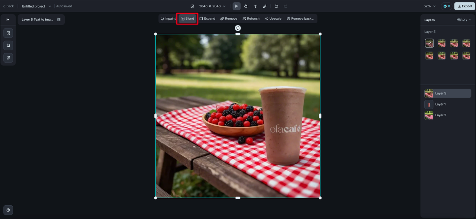Choose the Remove eraser tool
Screen dimensions: 476x219
click(x=229, y=19)
